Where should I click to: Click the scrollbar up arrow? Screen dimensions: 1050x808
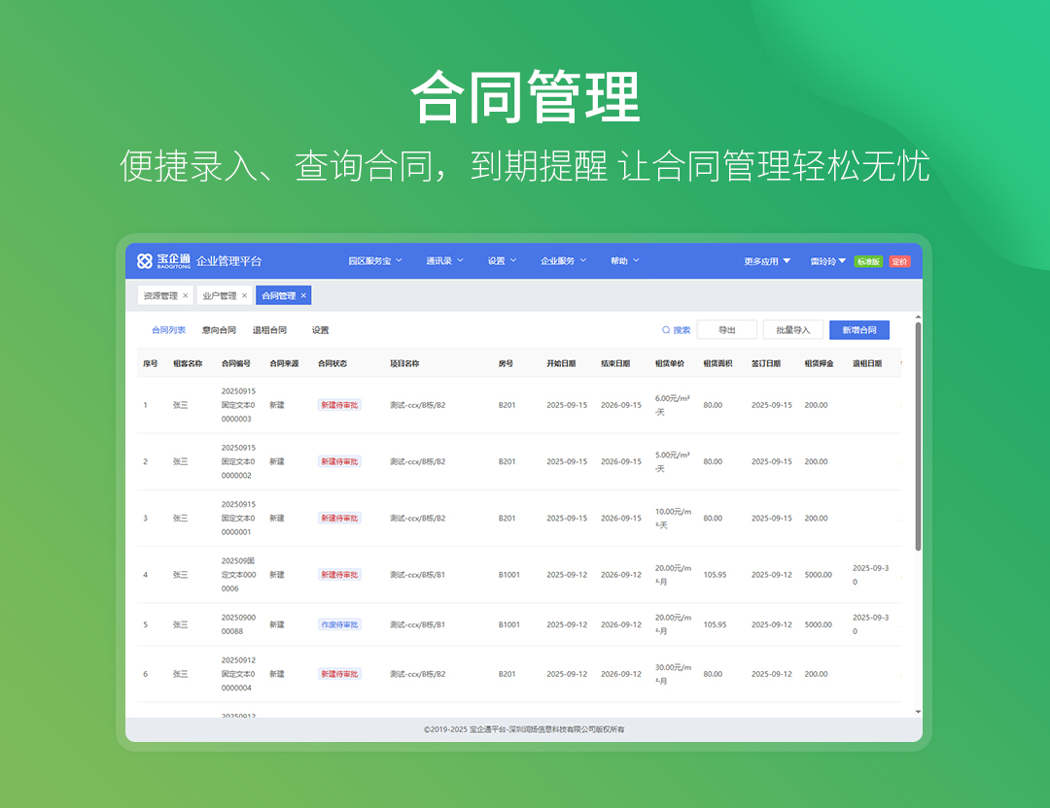point(918,317)
